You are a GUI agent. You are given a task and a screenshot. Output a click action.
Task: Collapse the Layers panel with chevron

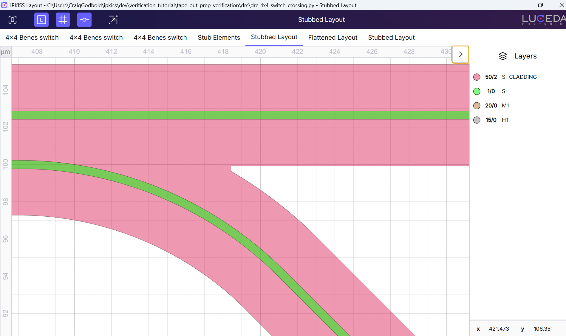(460, 54)
